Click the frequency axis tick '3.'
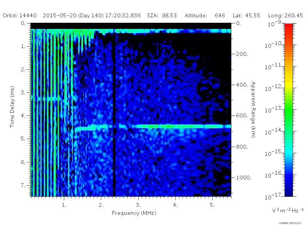 [138, 205]
